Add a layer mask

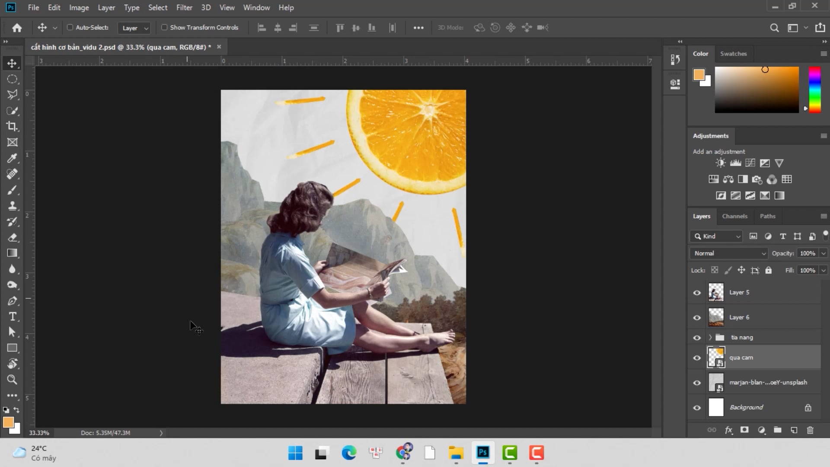click(744, 430)
